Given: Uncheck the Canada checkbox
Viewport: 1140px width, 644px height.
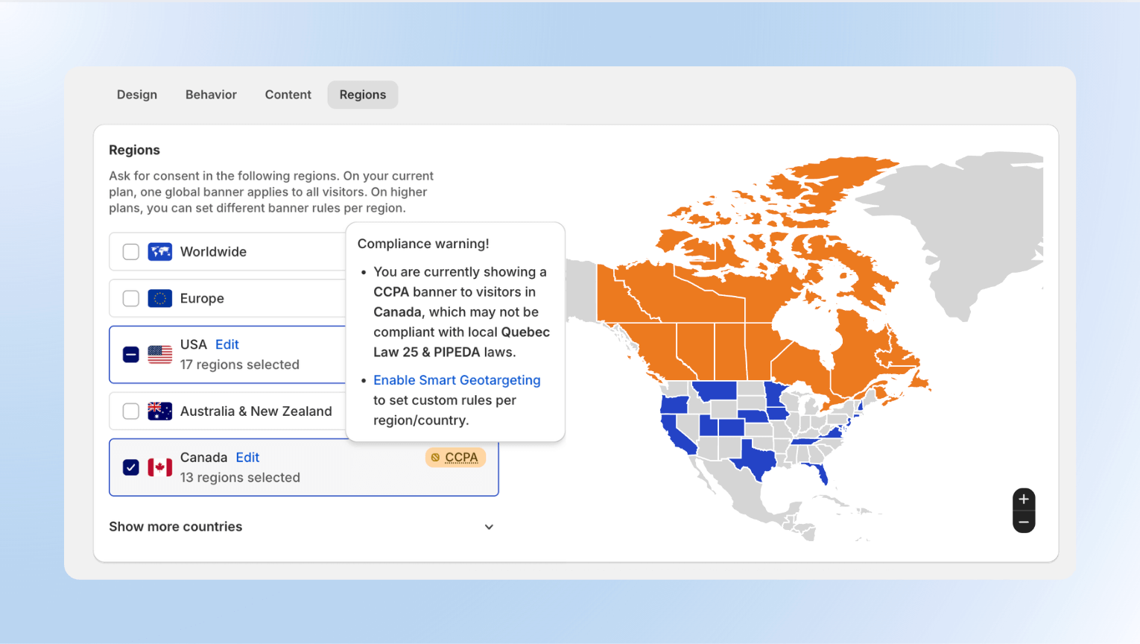Looking at the screenshot, I should coord(130,467).
